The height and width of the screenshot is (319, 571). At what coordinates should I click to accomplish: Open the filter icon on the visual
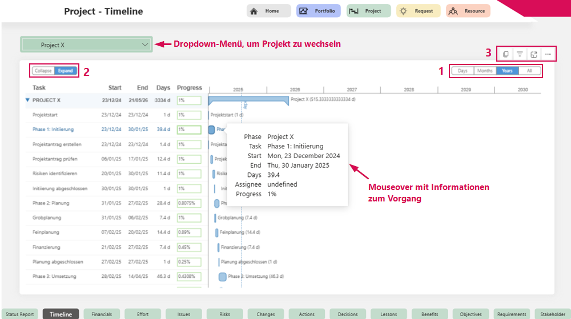[520, 54]
